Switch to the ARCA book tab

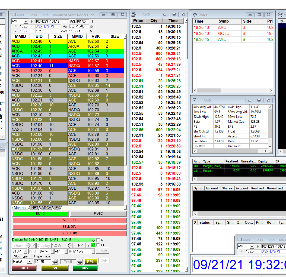[46, 208]
